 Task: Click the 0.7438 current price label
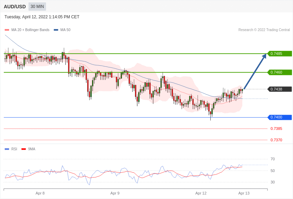(x=280, y=89)
